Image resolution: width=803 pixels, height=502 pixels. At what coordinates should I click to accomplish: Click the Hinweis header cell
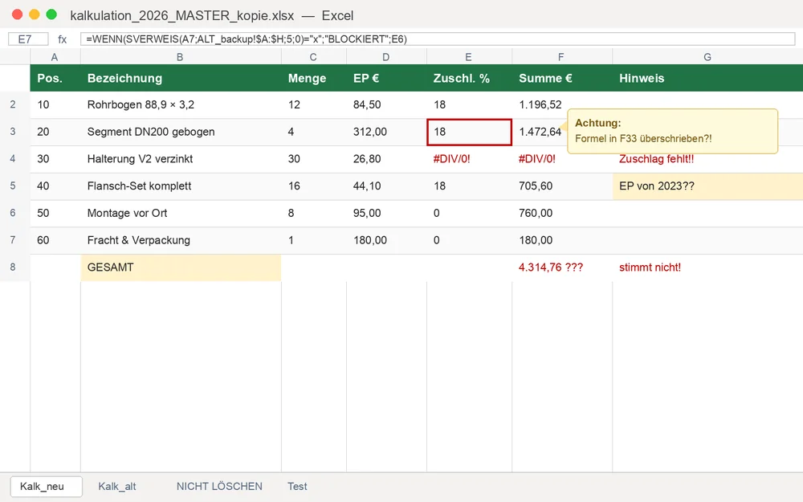point(707,78)
